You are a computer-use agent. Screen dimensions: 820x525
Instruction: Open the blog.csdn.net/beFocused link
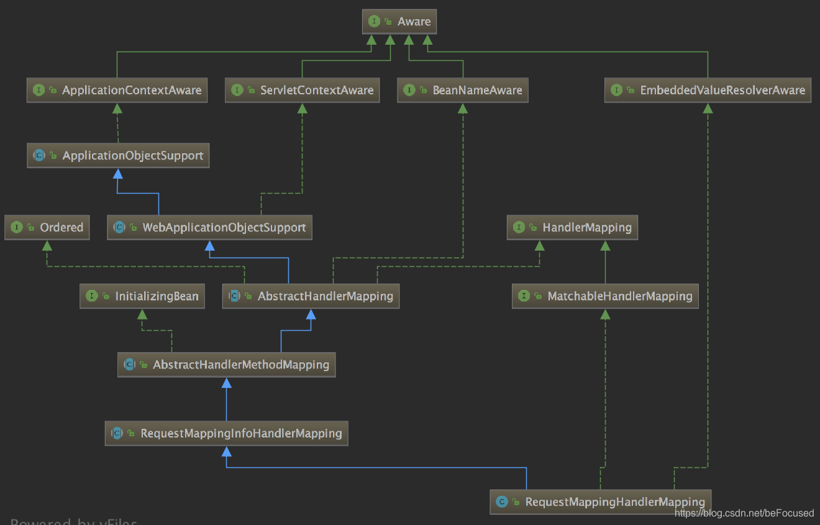pos(744,513)
